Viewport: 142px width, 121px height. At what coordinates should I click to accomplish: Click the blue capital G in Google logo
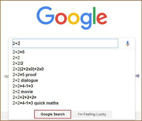point(45,15)
